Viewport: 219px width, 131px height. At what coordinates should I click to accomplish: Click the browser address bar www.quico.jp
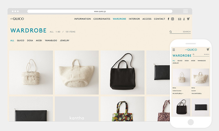(x=100, y=11)
